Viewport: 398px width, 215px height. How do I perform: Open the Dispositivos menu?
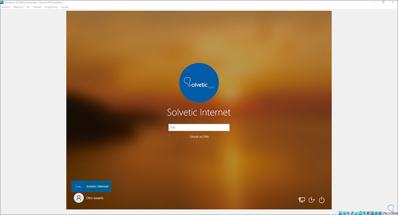[51, 7]
